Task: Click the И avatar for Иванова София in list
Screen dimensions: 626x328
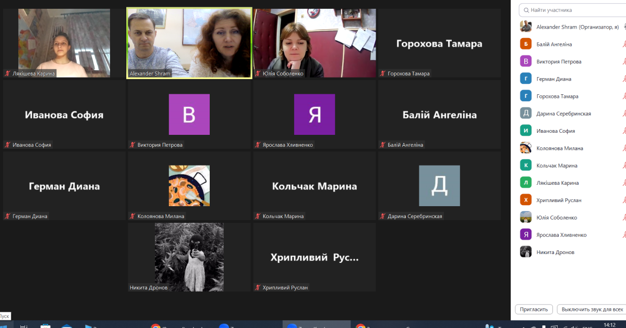Action: click(x=526, y=131)
